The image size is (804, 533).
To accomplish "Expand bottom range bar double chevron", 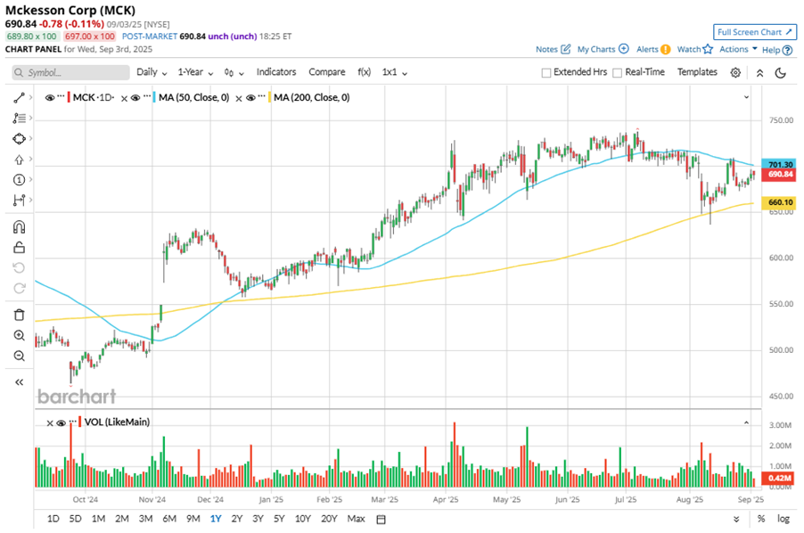I will click(736, 519).
